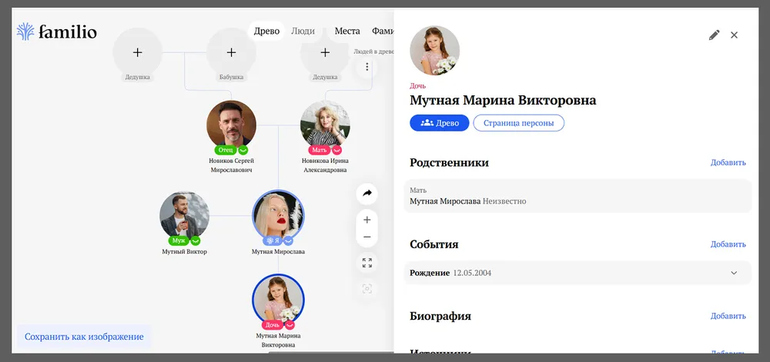770x362 pixels.
Task: Zoom out the tree with minus button
Action: pyautogui.click(x=367, y=237)
